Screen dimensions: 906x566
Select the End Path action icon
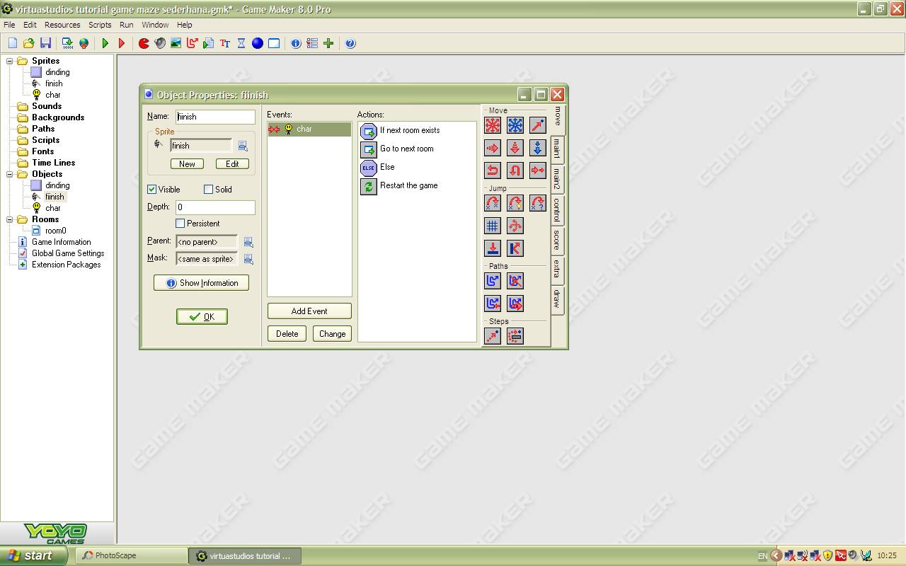tap(515, 281)
